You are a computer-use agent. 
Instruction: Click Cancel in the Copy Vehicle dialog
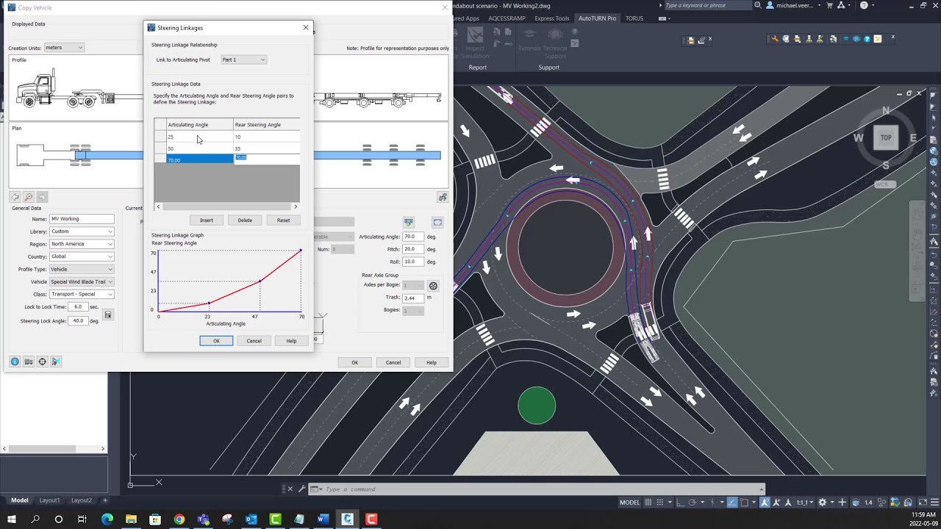coord(393,362)
